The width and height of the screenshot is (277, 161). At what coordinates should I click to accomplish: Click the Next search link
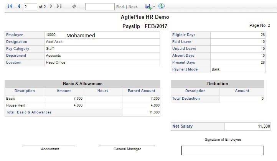pos(133,7)
